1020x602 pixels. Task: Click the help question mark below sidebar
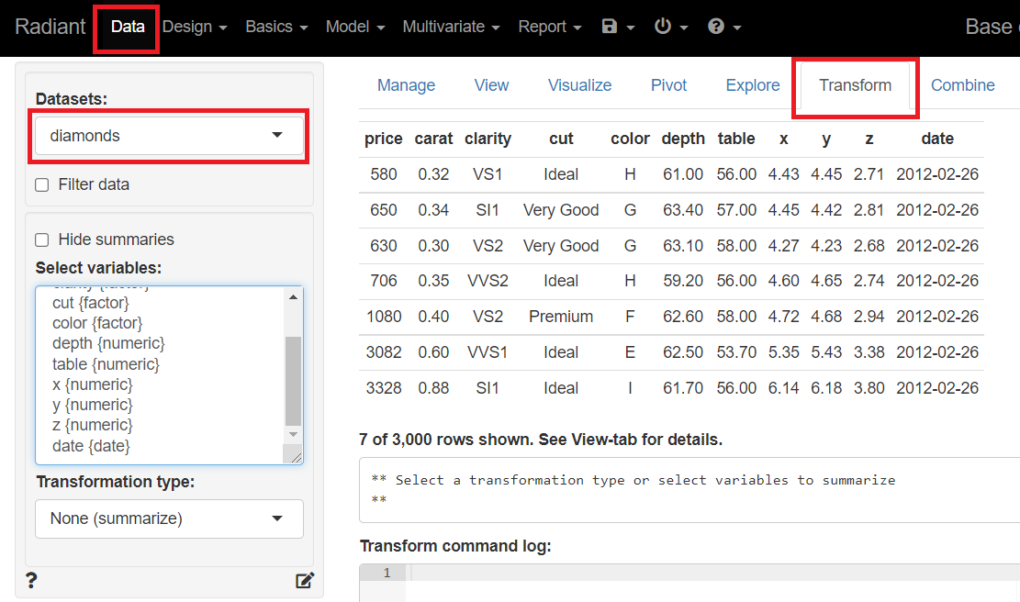(31, 580)
